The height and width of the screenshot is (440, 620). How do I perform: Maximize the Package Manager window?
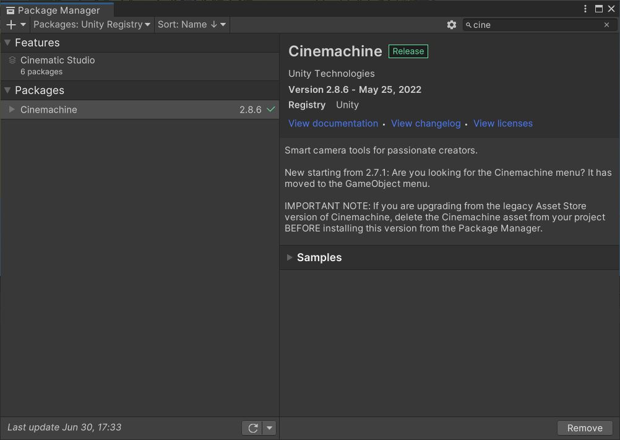click(x=598, y=9)
